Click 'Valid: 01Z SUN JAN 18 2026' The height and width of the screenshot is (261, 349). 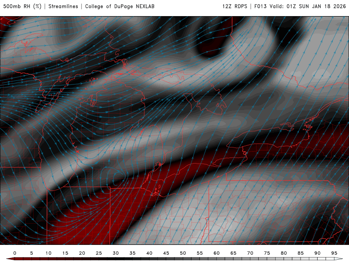pos(308,6)
